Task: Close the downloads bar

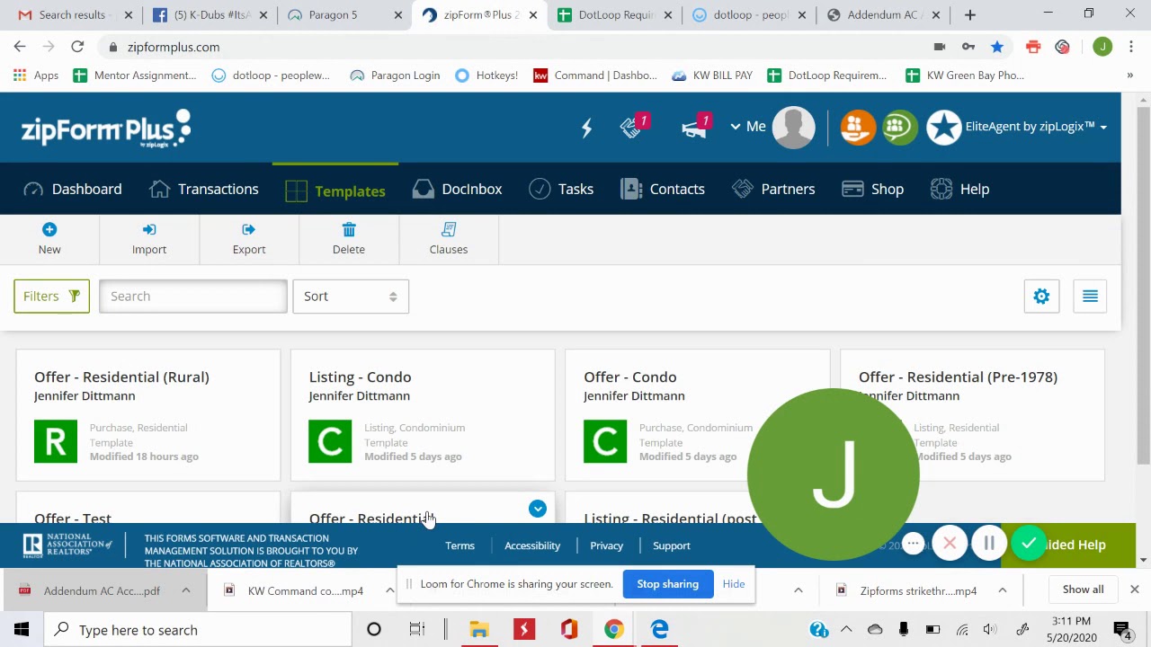Action: click(1134, 589)
